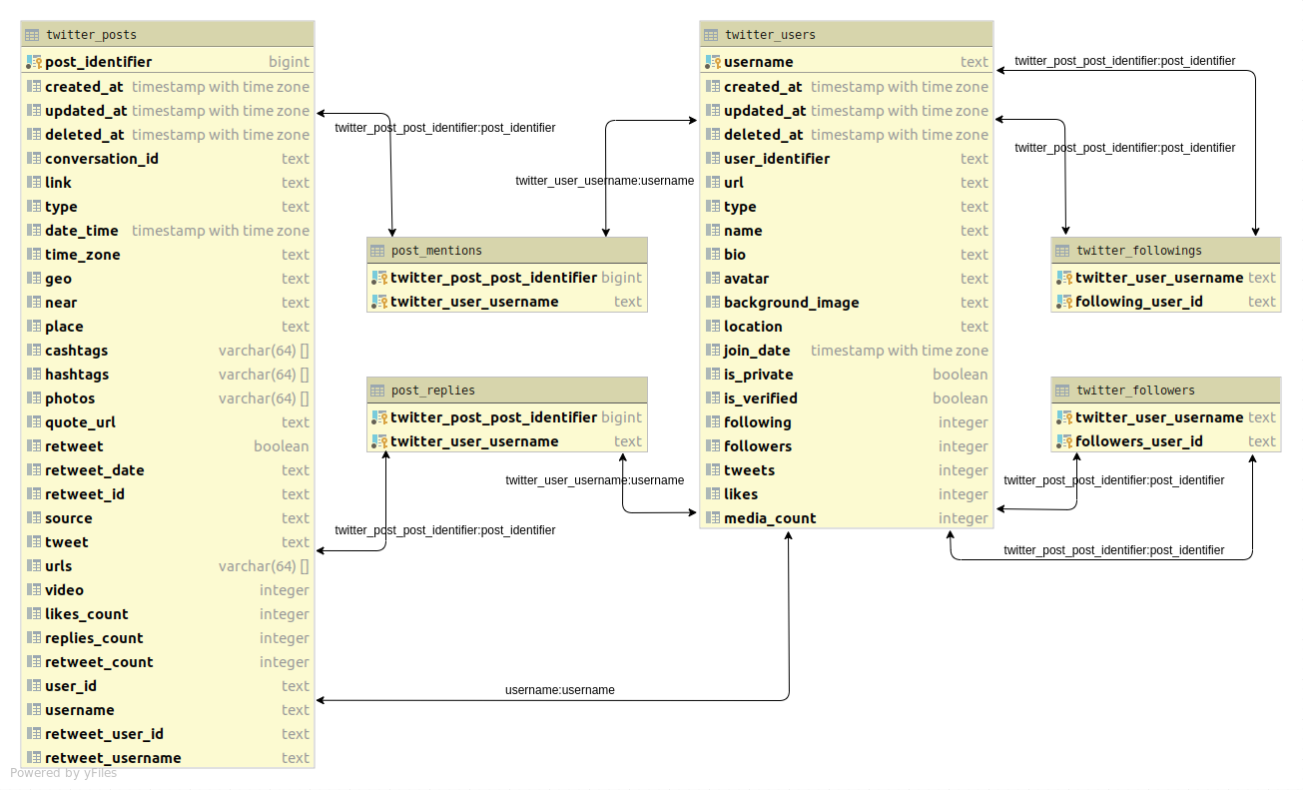This screenshot has width=1303, height=790.
Task: Select the avatar column in twitter_users
Action: (847, 279)
